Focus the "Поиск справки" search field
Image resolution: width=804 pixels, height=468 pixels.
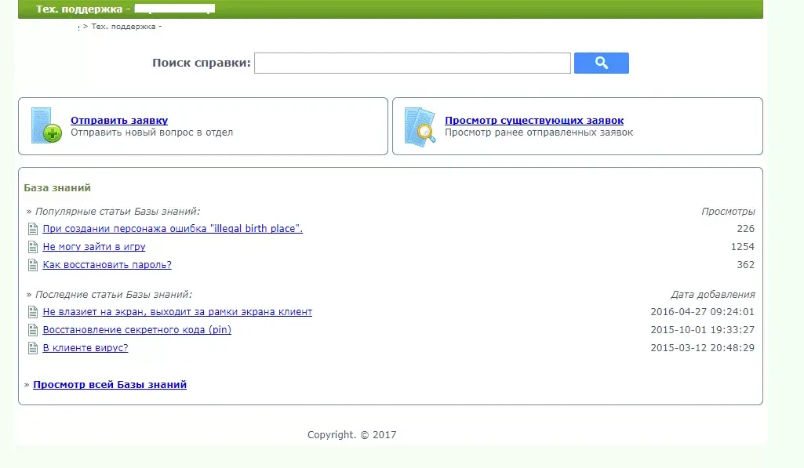coord(413,63)
